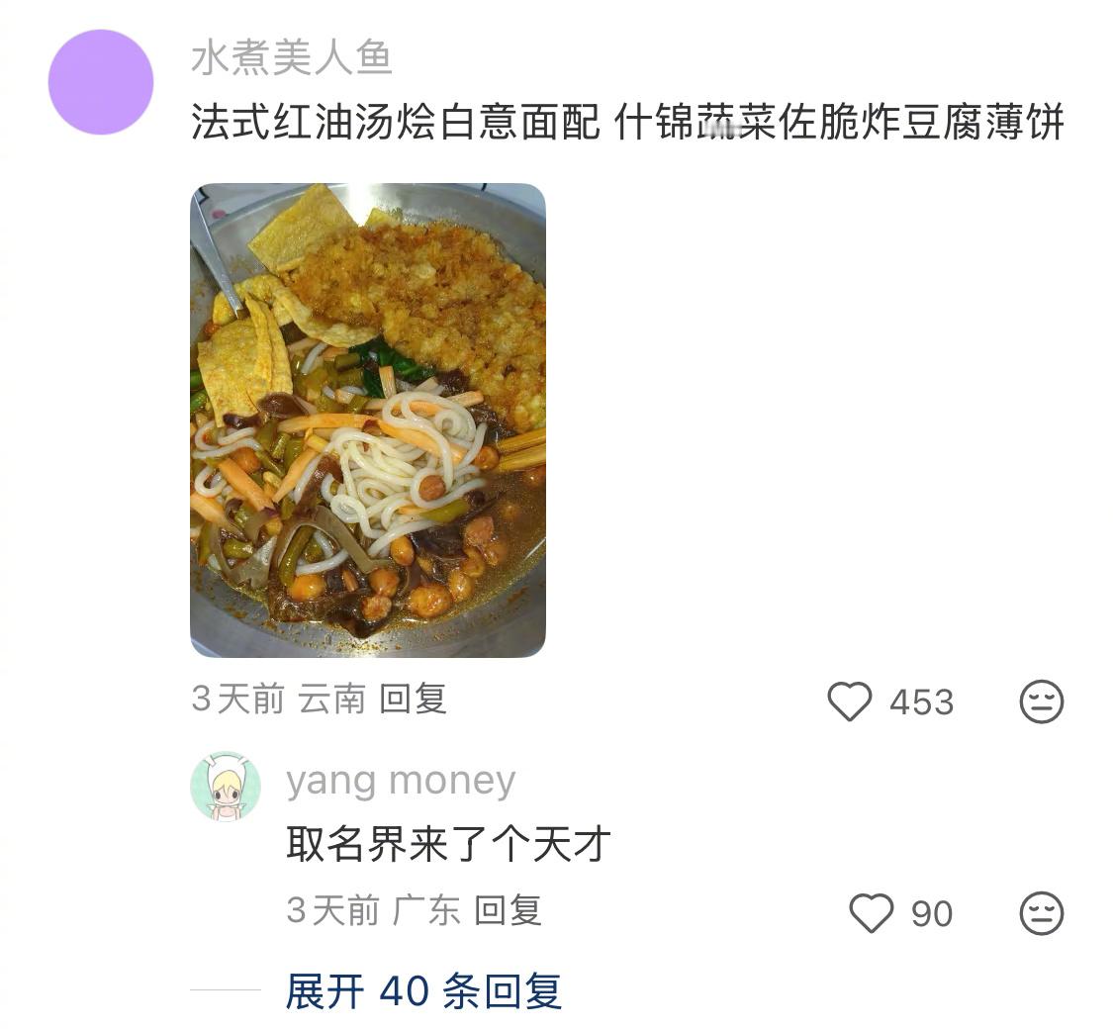Tap the 90 like count
The height and width of the screenshot is (1029, 1113).
(x=932, y=914)
